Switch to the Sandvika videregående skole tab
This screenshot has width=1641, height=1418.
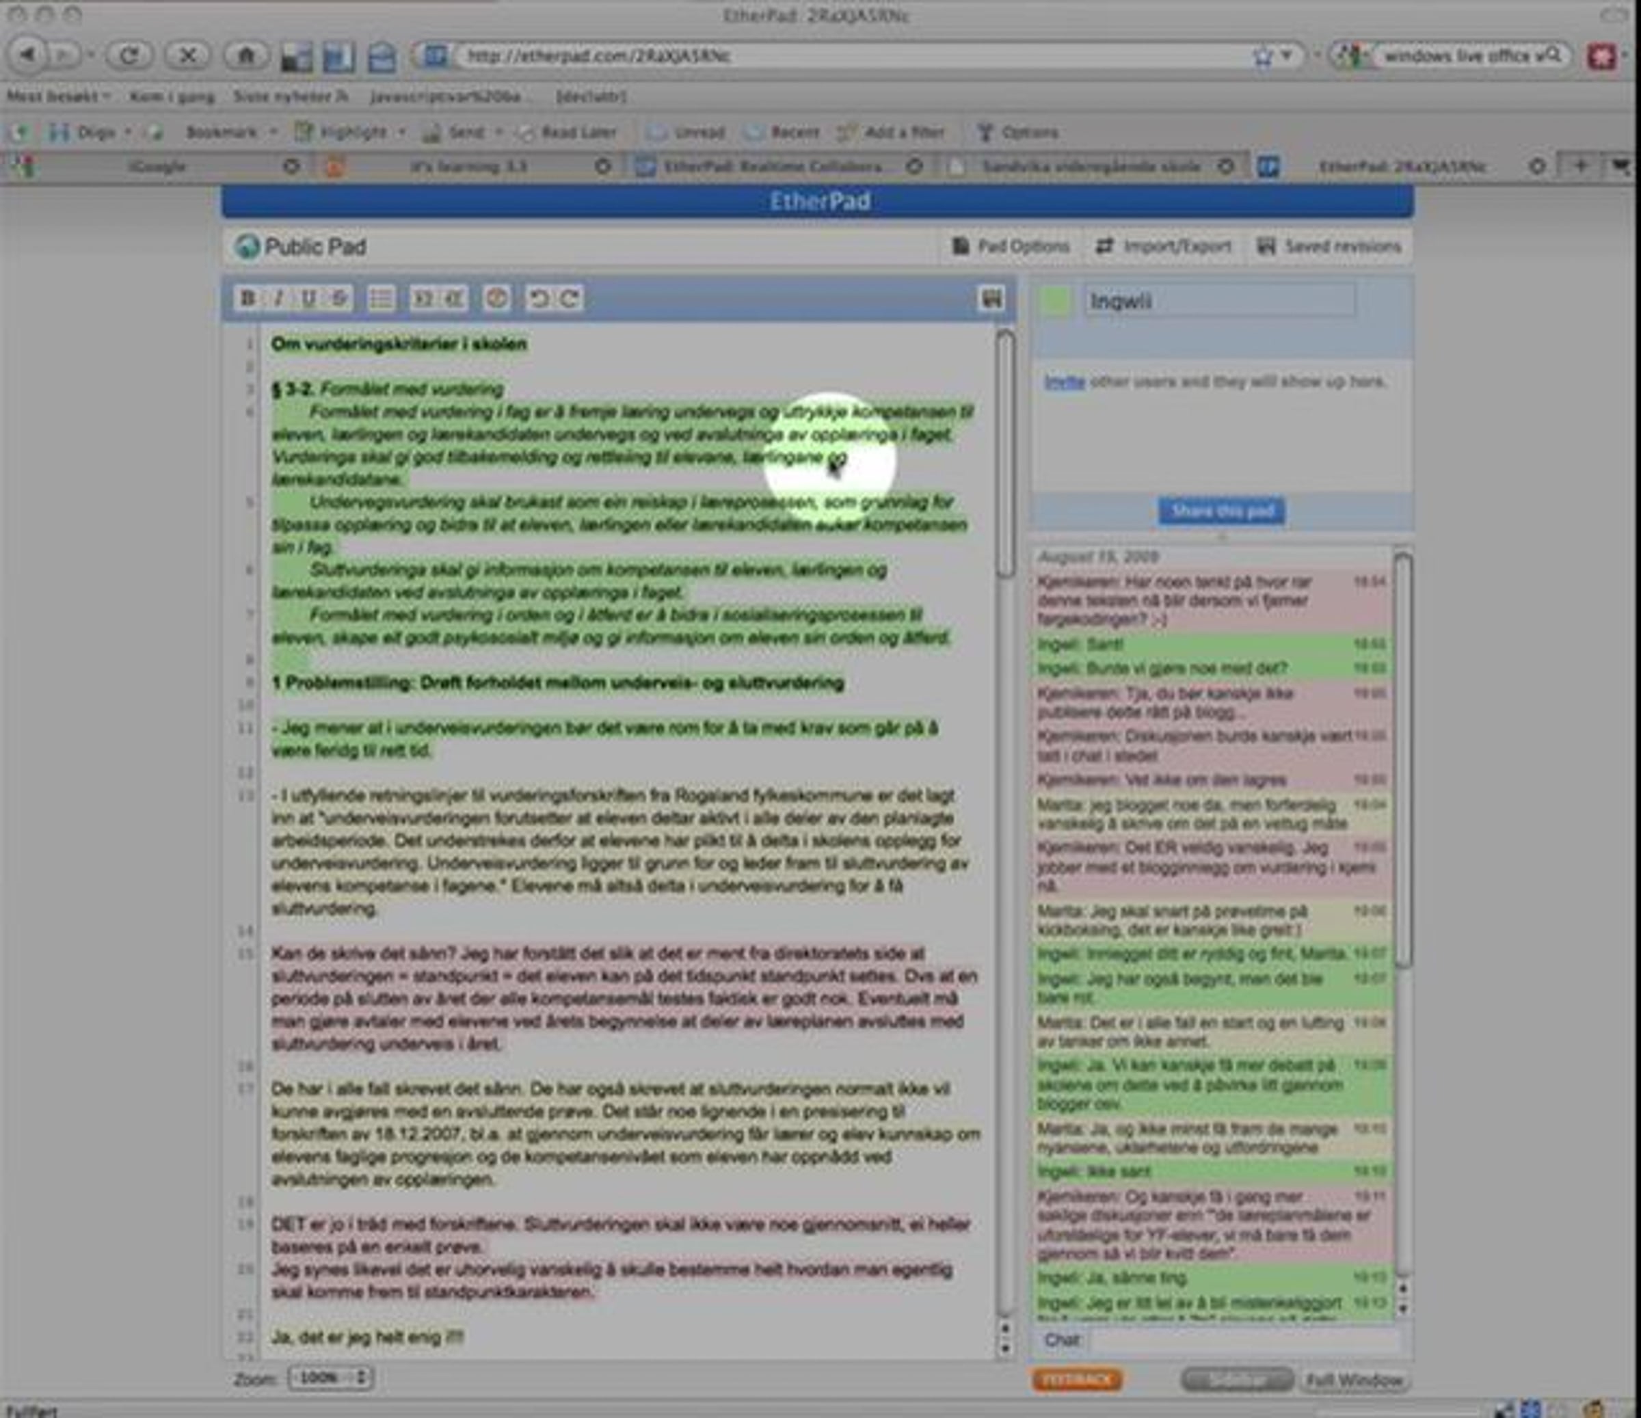pos(1091,166)
